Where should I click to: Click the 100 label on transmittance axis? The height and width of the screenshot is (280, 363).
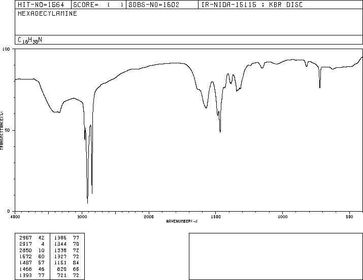pyautogui.click(x=6, y=49)
